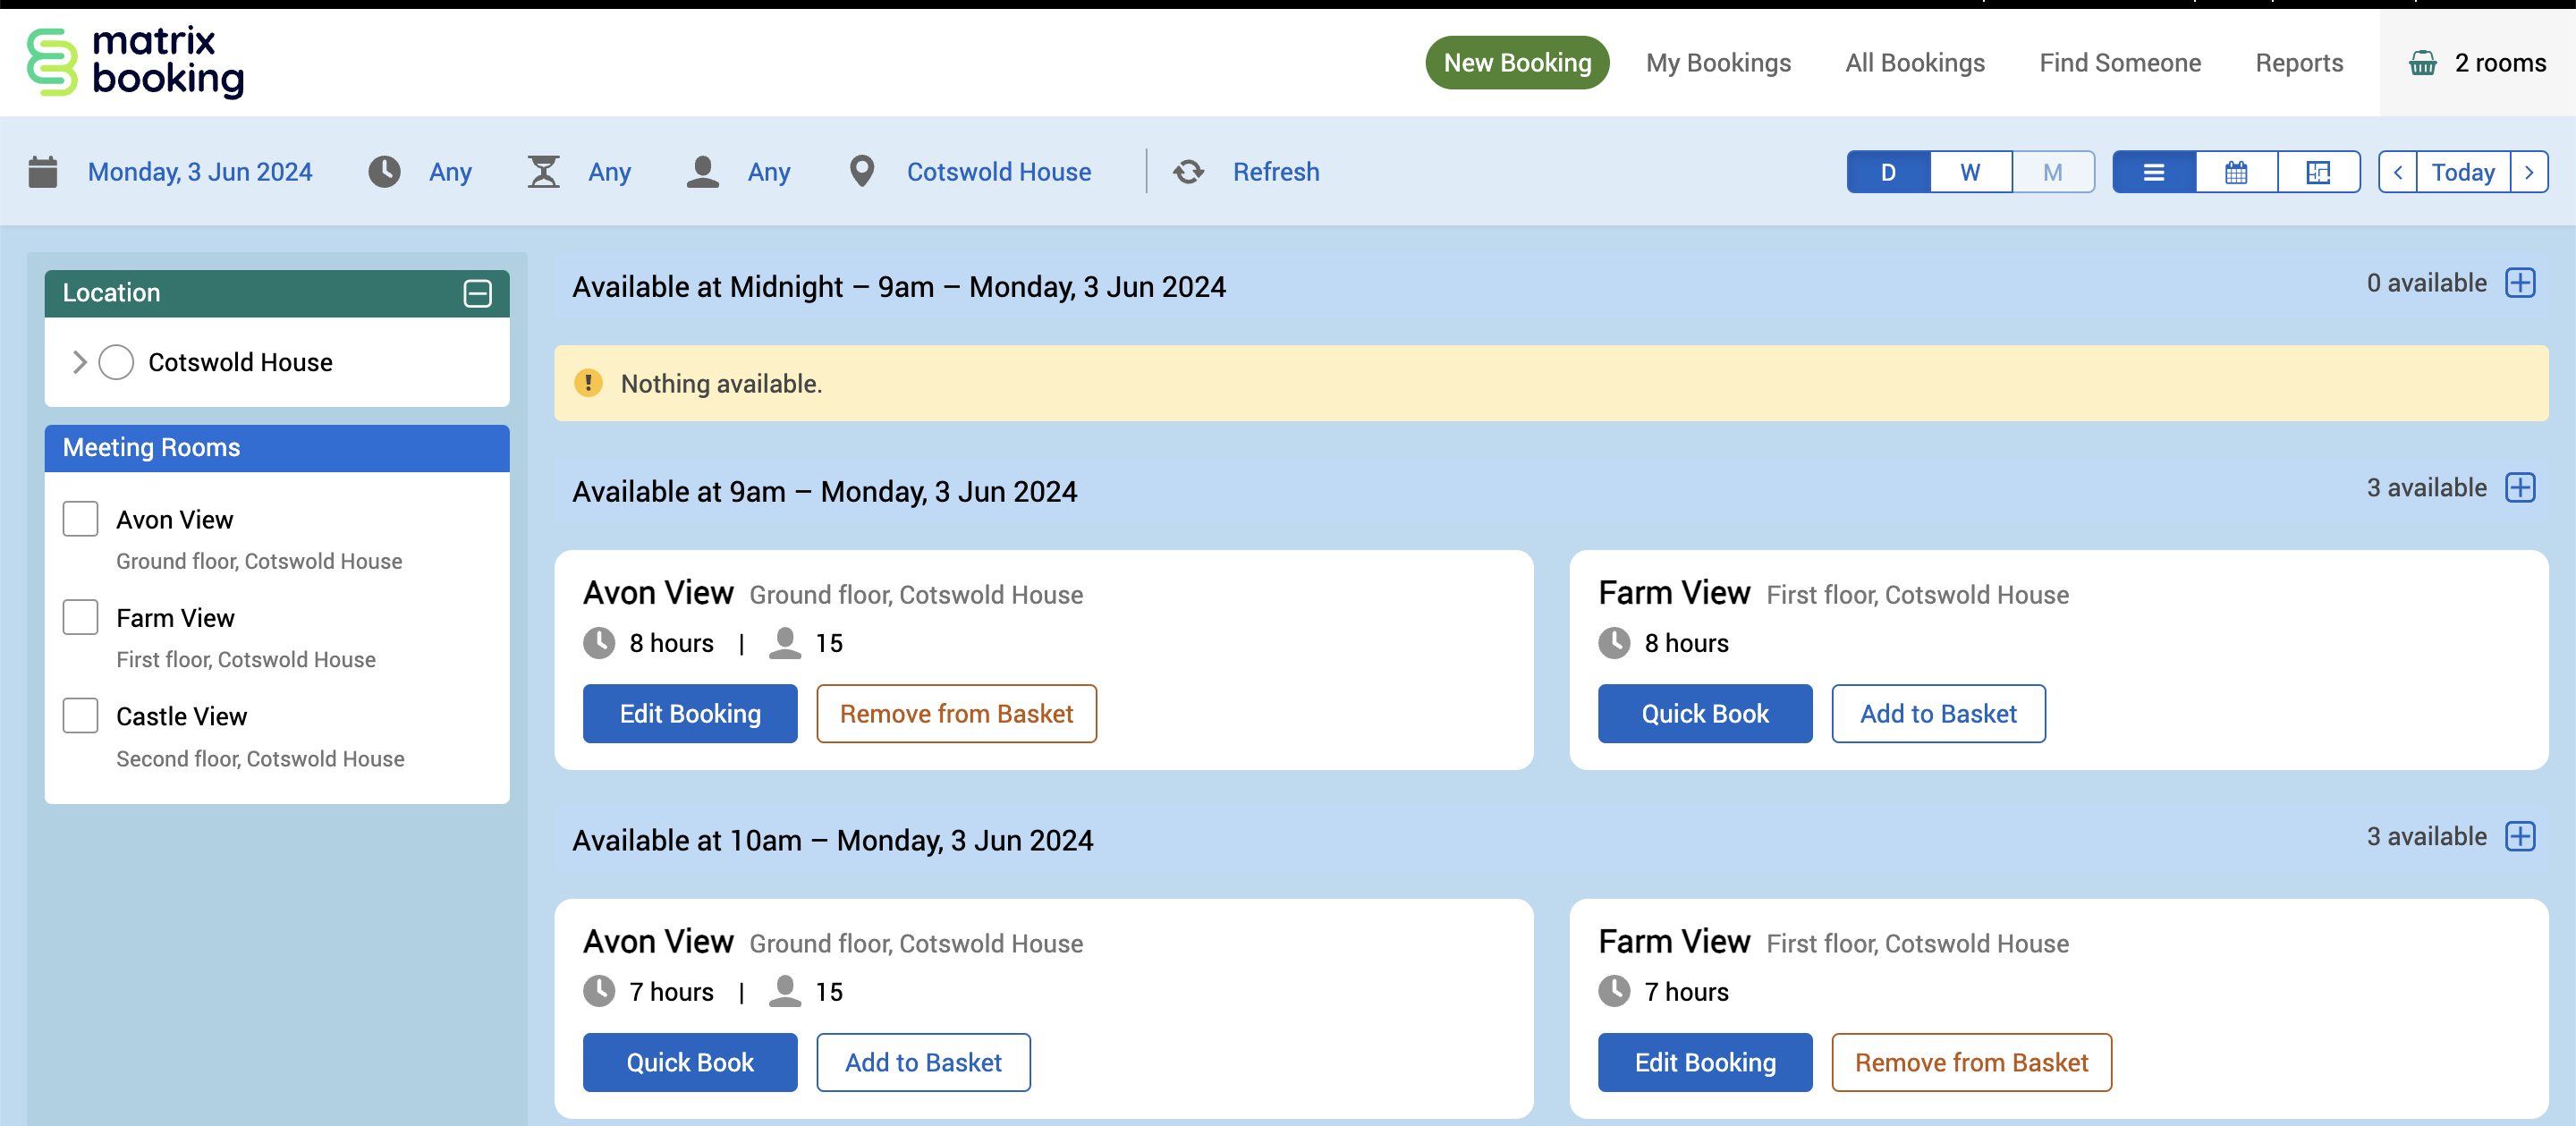Screen dimensions: 2576x1126
Task: Switch to list view icon
Action: [2153, 172]
